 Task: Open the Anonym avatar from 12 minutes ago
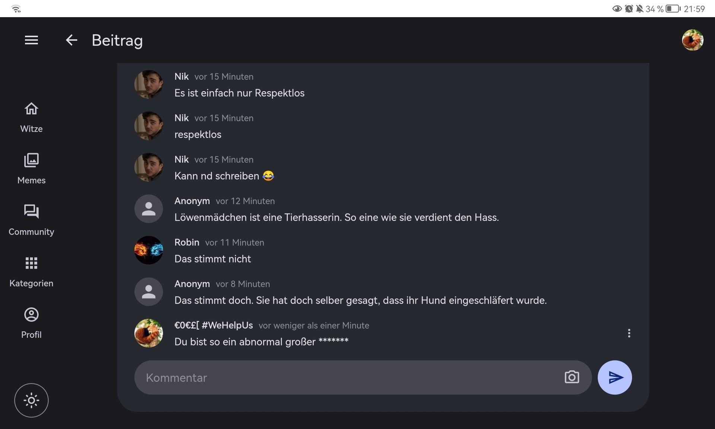pyautogui.click(x=149, y=209)
